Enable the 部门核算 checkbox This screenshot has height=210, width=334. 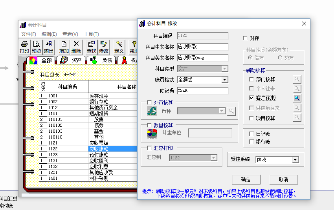point(251,79)
